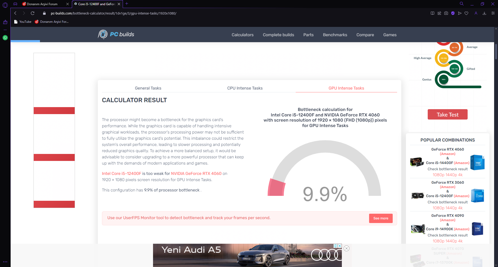Open the Intel Core i5-12400F inline link

[x=122, y=174]
